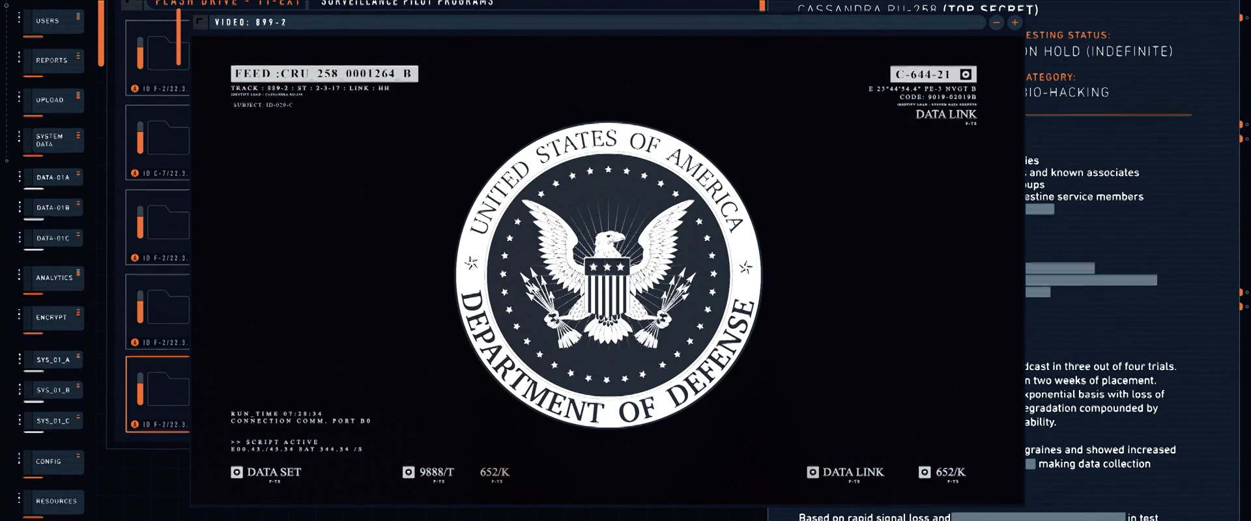Toggle the orange indicator on SYS_01_C button
This screenshot has height=521, width=1251.
78,417
